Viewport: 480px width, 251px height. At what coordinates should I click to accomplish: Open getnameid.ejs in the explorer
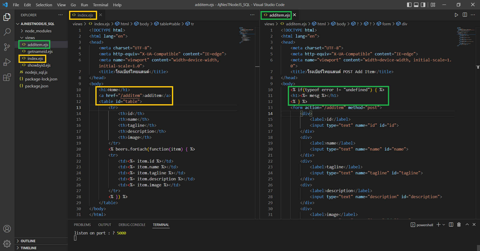click(x=40, y=52)
